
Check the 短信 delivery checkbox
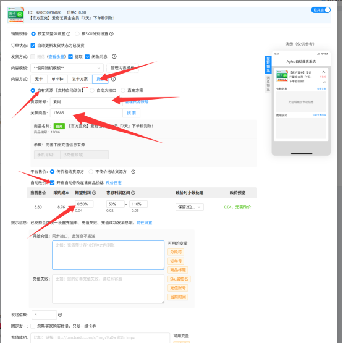(x=33, y=57)
